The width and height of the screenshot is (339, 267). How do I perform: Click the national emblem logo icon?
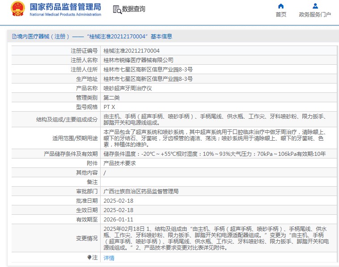point(18,9)
